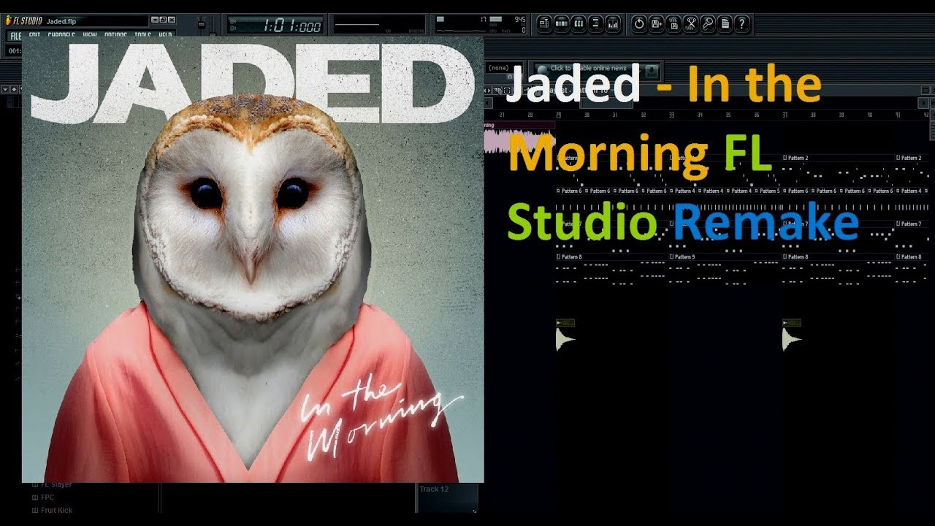Select the pink audio waveform clip
935x526 pixels.
[520, 136]
